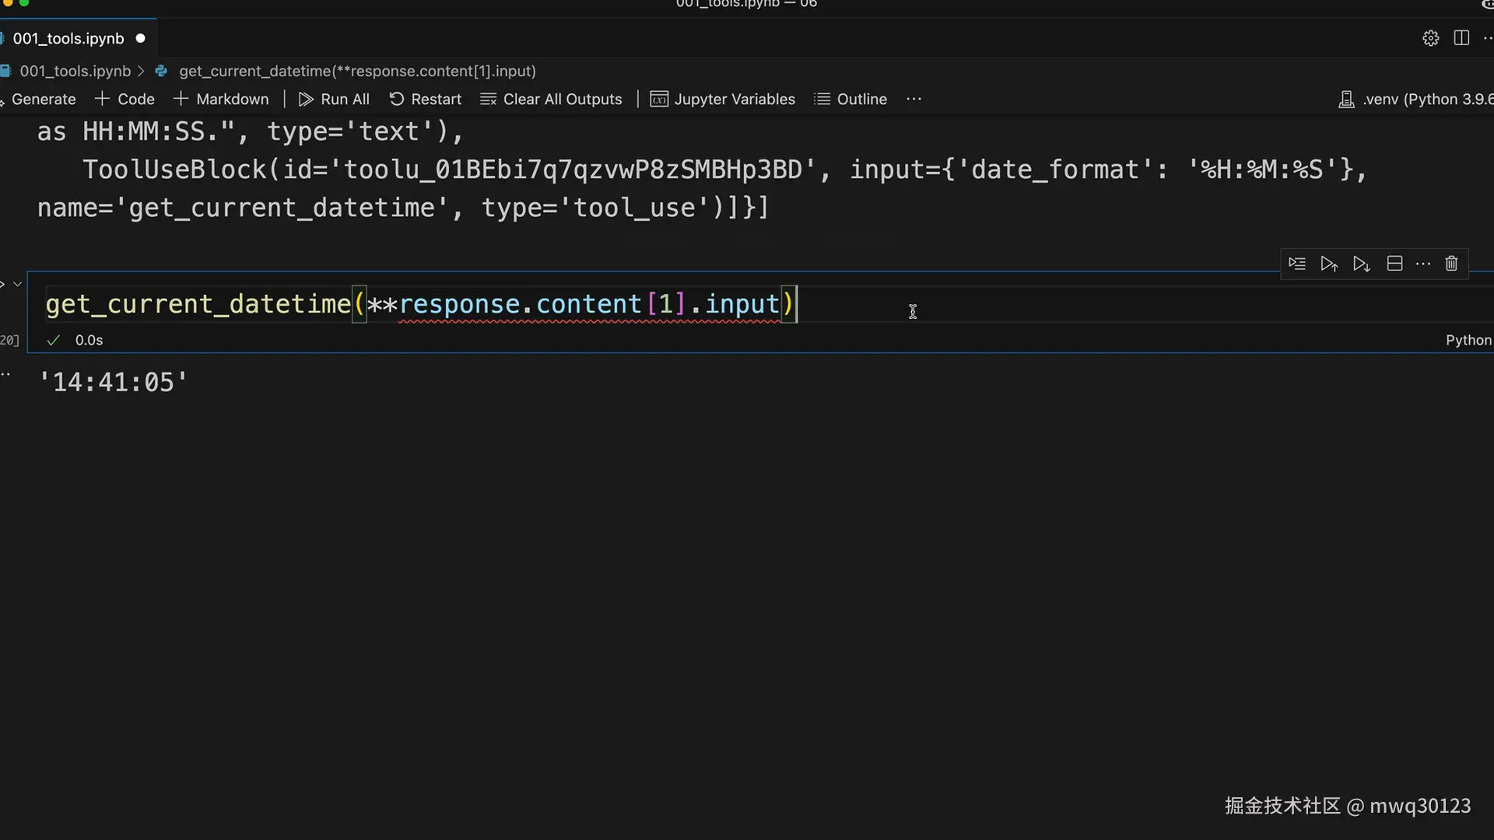Select the 001_tools.ipynb editor tab
Viewport: 1494px width, 840px height.
(68, 38)
